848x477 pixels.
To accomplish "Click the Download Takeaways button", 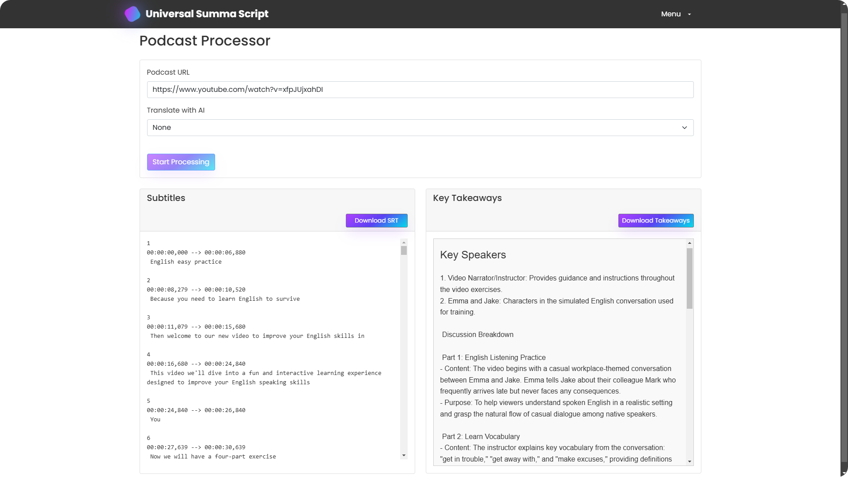I will 655,220.
